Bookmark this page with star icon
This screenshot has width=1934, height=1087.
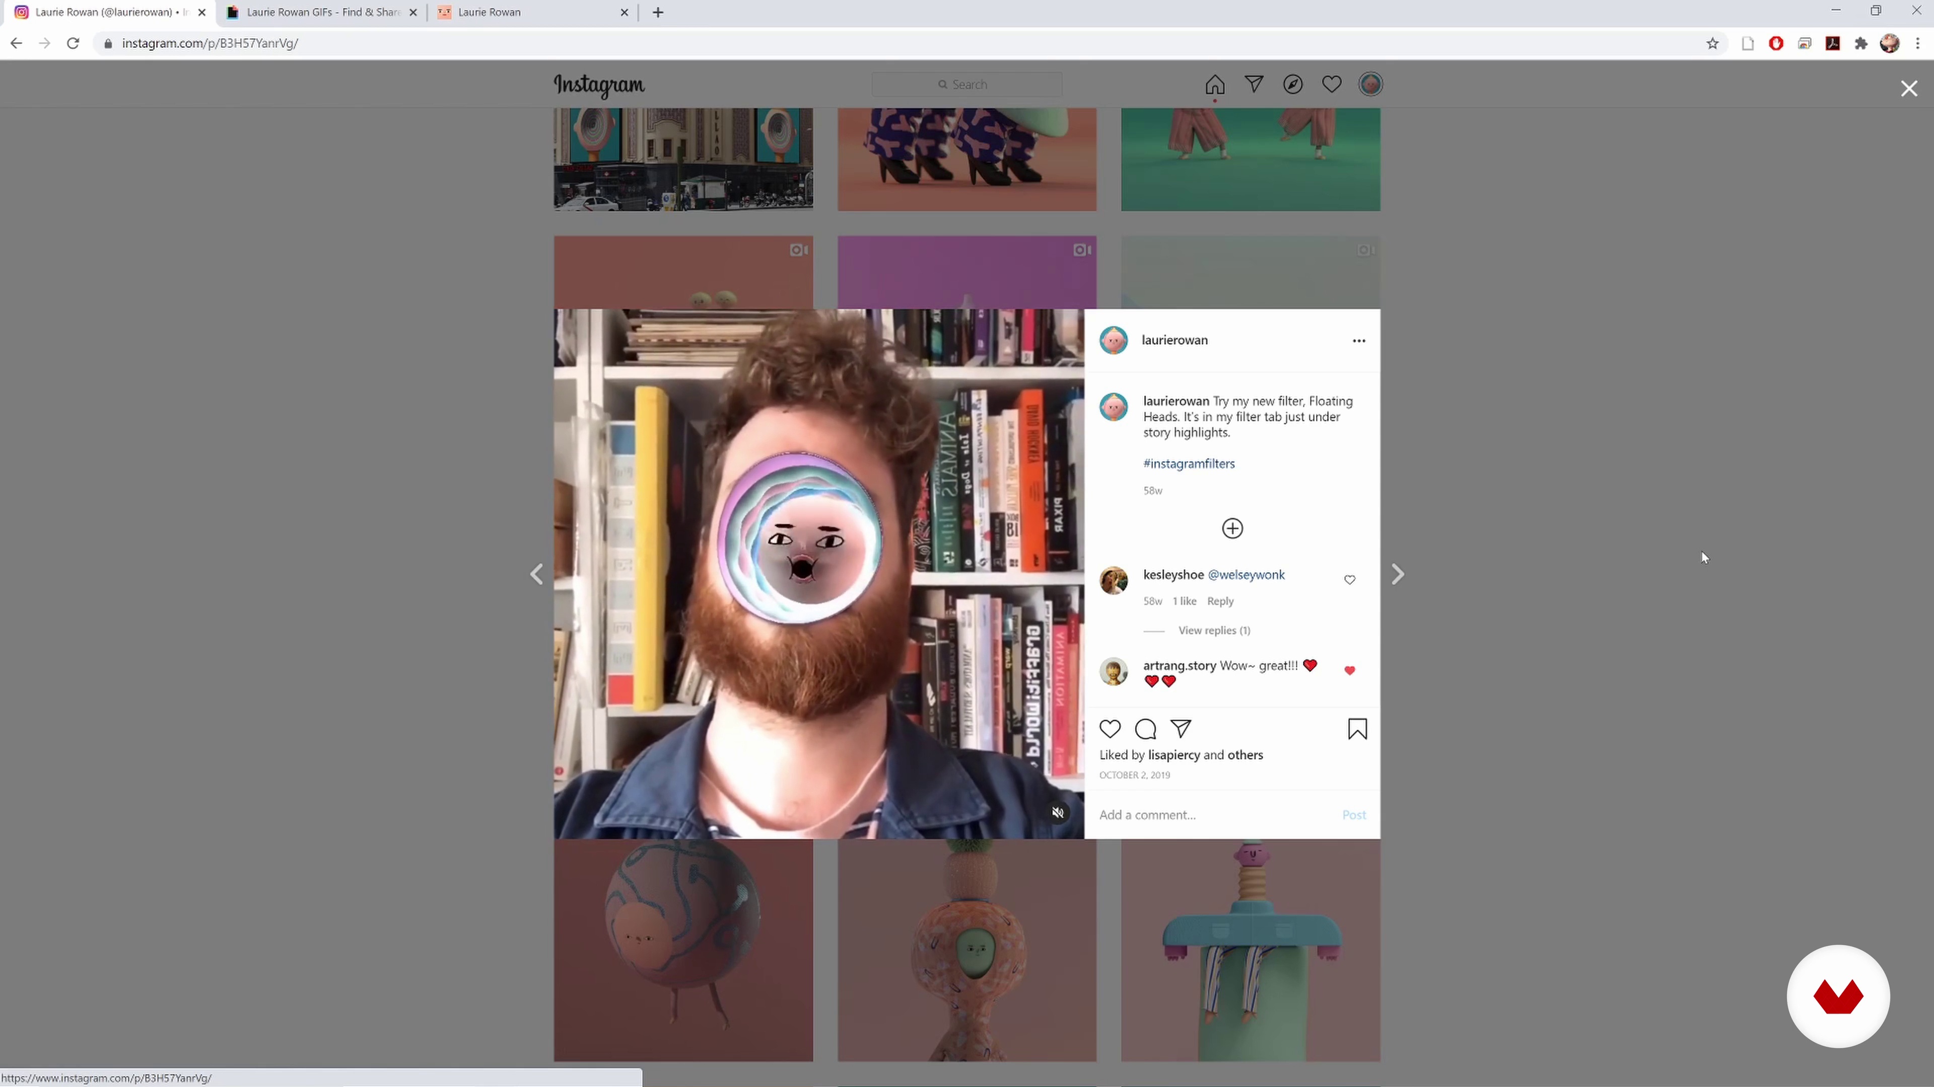pos(1712,43)
